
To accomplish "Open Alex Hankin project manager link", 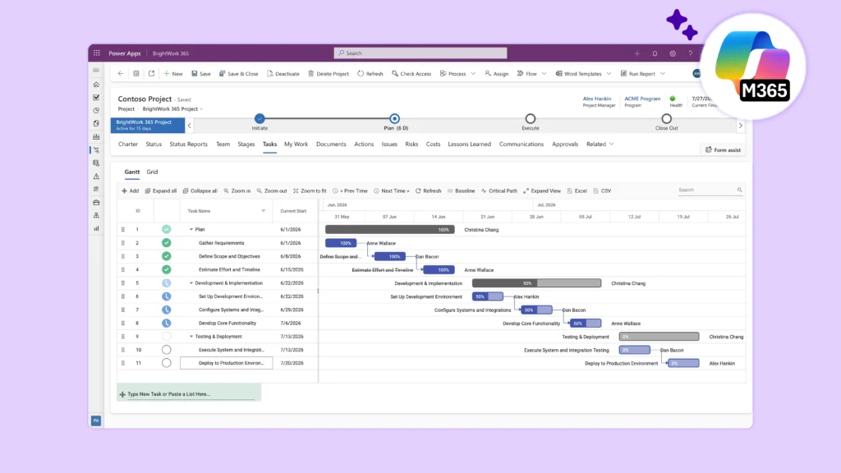I will click(597, 99).
